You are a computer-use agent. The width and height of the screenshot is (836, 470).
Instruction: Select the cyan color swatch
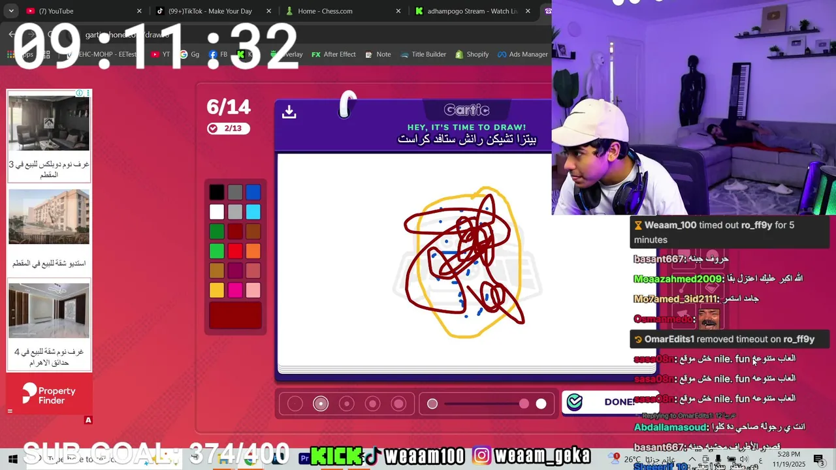(x=253, y=211)
